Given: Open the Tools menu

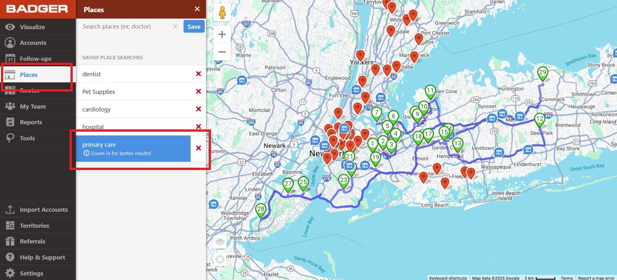Looking at the screenshot, I should [38, 138].
